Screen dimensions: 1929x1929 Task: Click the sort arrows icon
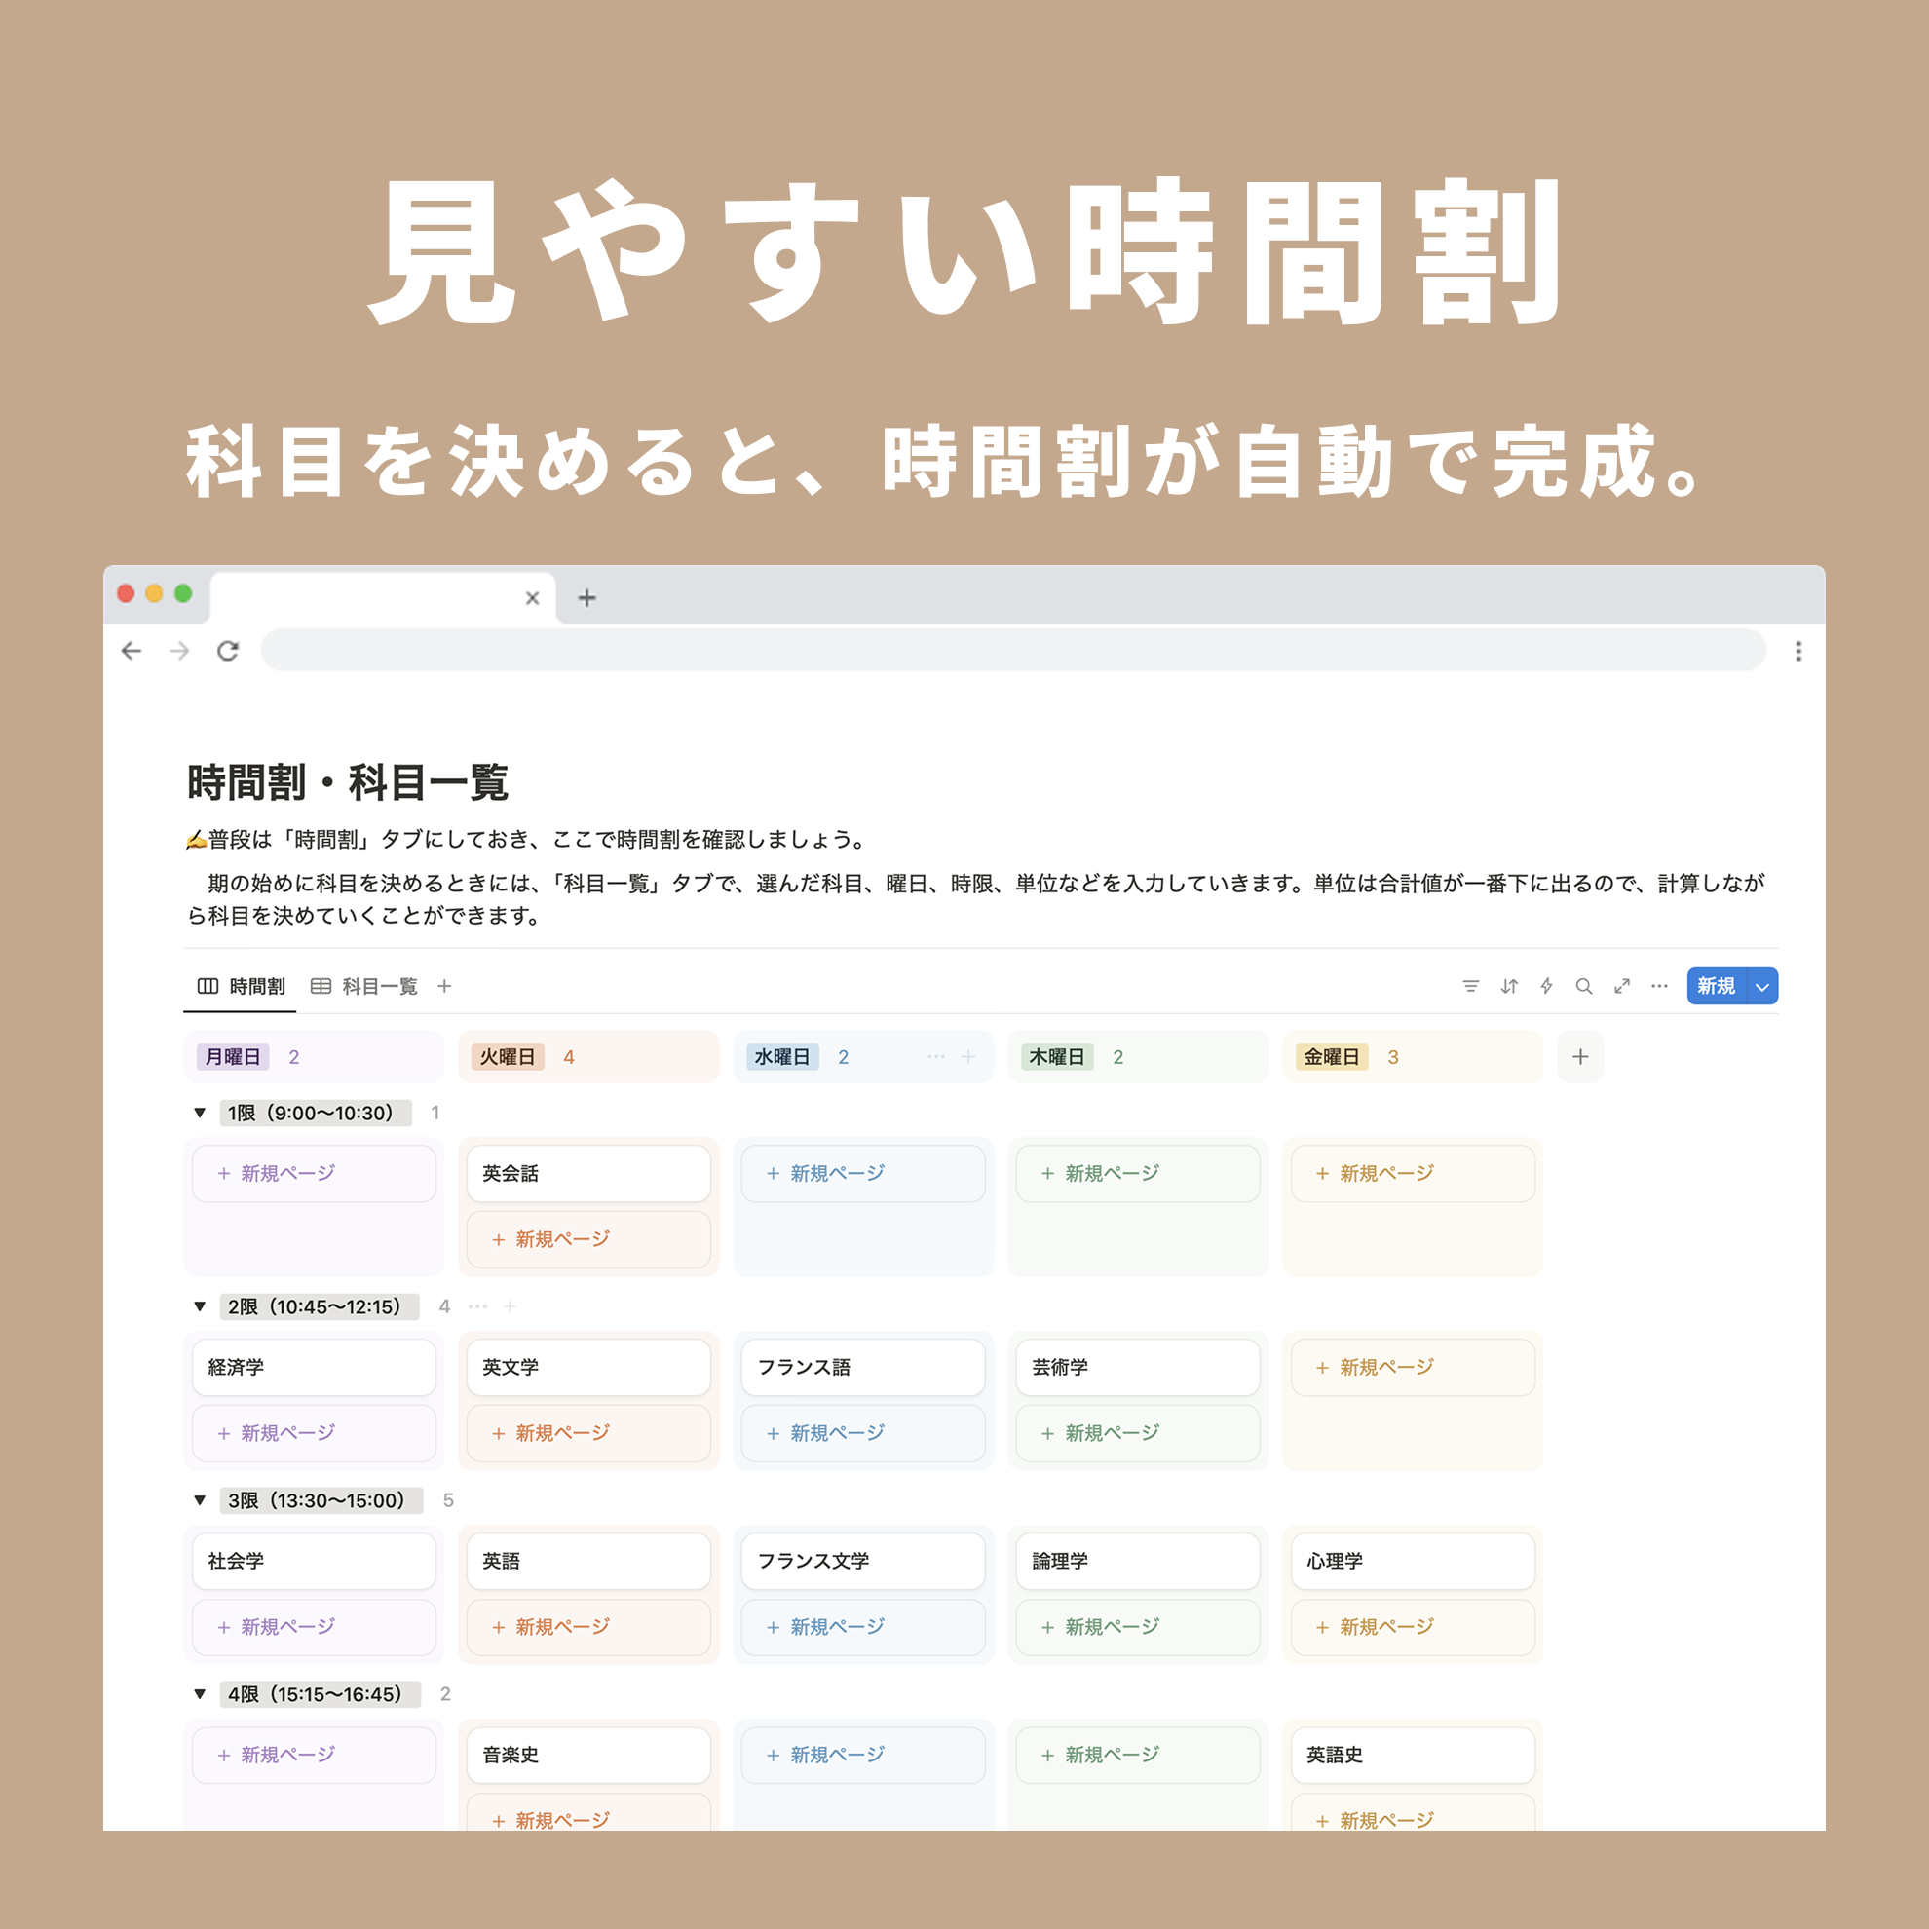click(1509, 987)
